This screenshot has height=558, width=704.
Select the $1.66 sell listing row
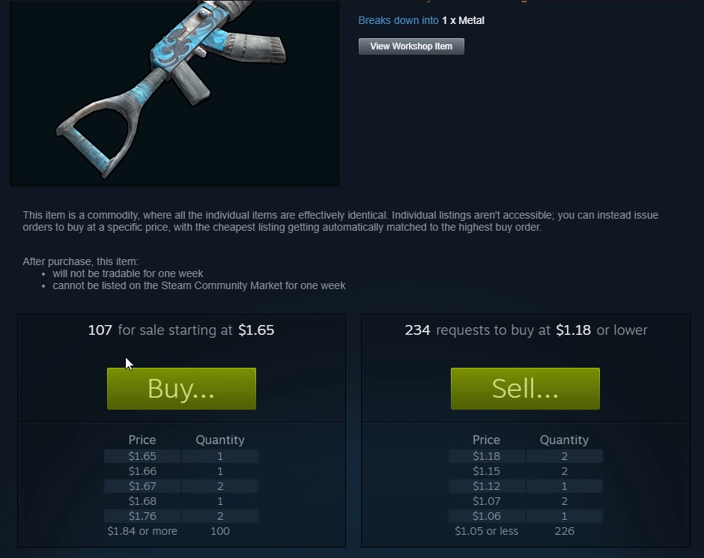coord(181,471)
